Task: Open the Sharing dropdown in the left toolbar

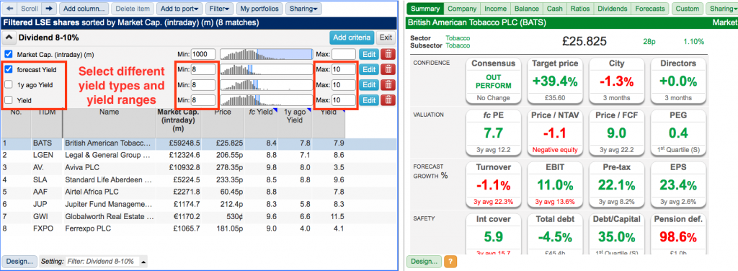Action: pyautogui.click(x=303, y=9)
